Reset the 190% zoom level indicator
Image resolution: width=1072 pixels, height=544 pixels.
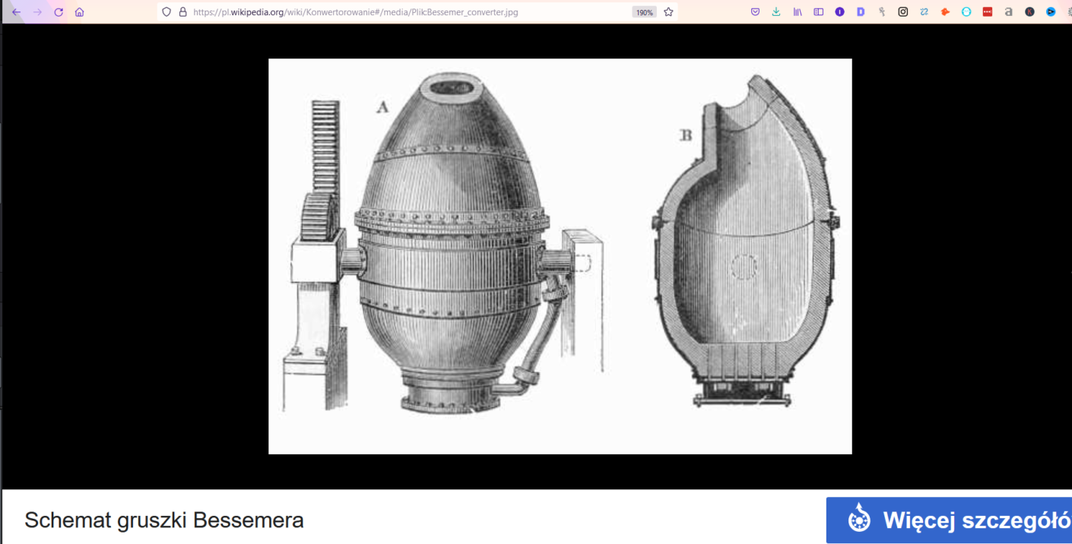(x=644, y=12)
